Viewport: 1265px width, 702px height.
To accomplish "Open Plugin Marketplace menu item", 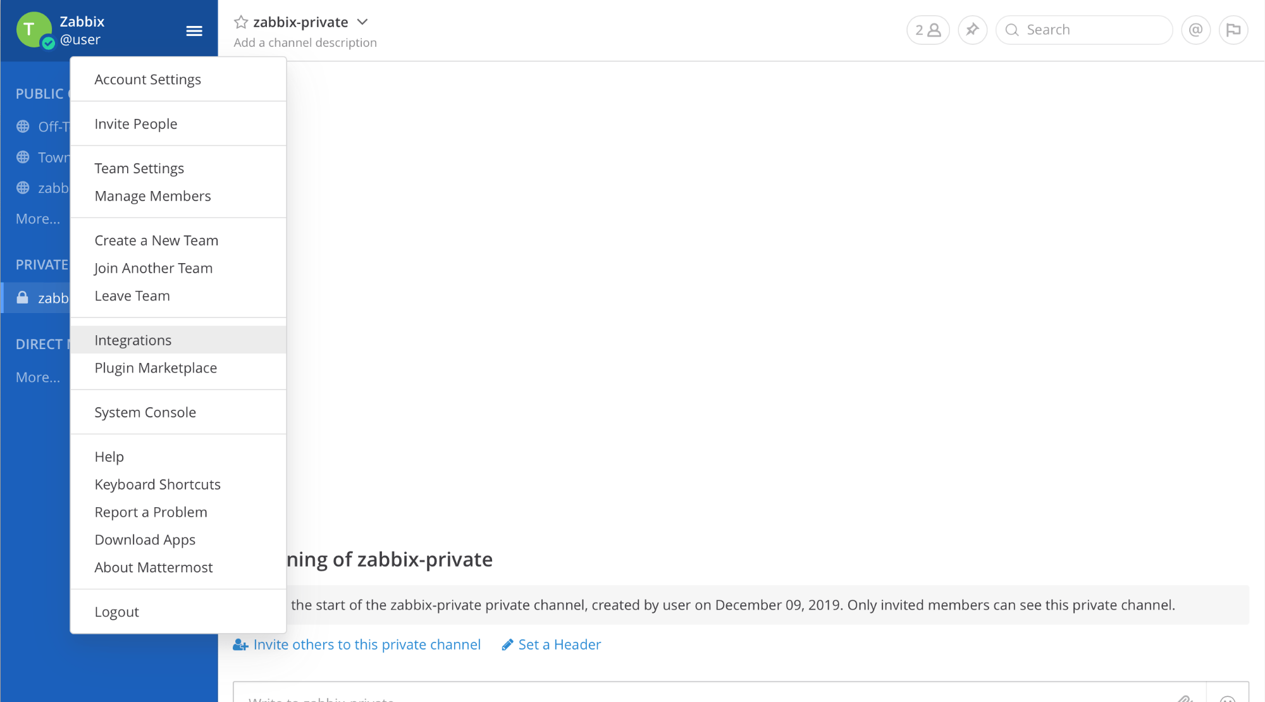I will [x=156, y=368].
